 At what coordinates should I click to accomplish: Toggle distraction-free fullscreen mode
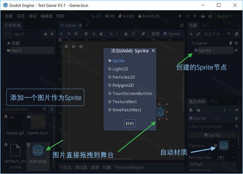[182, 25]
